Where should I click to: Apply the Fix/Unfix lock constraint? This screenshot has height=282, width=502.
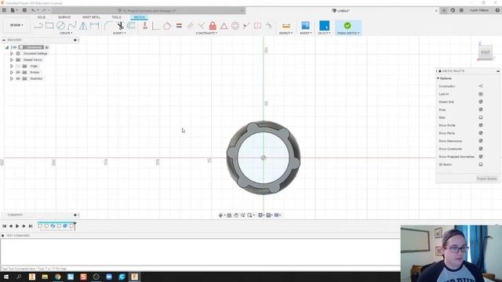click(213, 26)
